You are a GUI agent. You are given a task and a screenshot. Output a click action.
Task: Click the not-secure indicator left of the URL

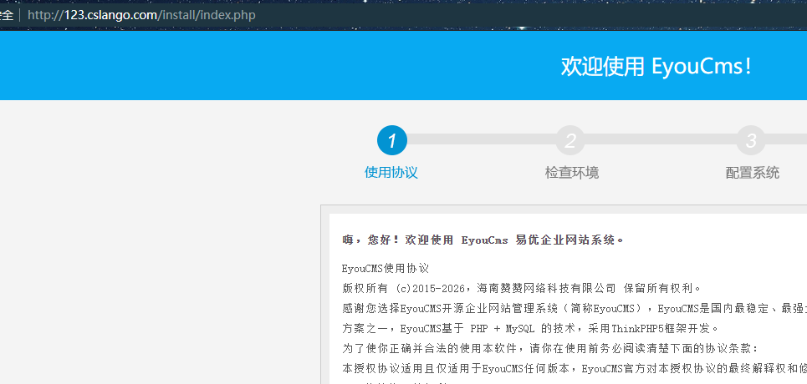(x=7, y=15)
